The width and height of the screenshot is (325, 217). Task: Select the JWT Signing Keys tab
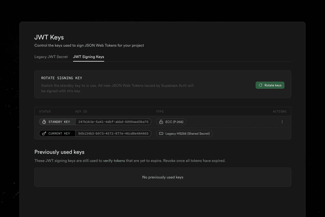pyautogui.click(x=89, y=57)
